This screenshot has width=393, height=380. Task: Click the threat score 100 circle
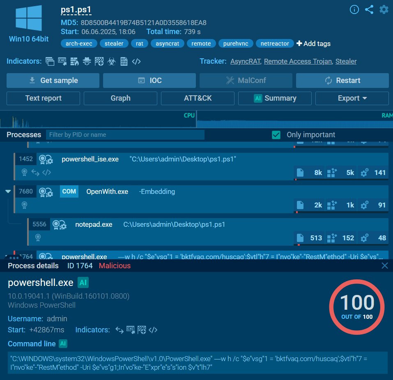pyautogui.click(x=357, y=307)
